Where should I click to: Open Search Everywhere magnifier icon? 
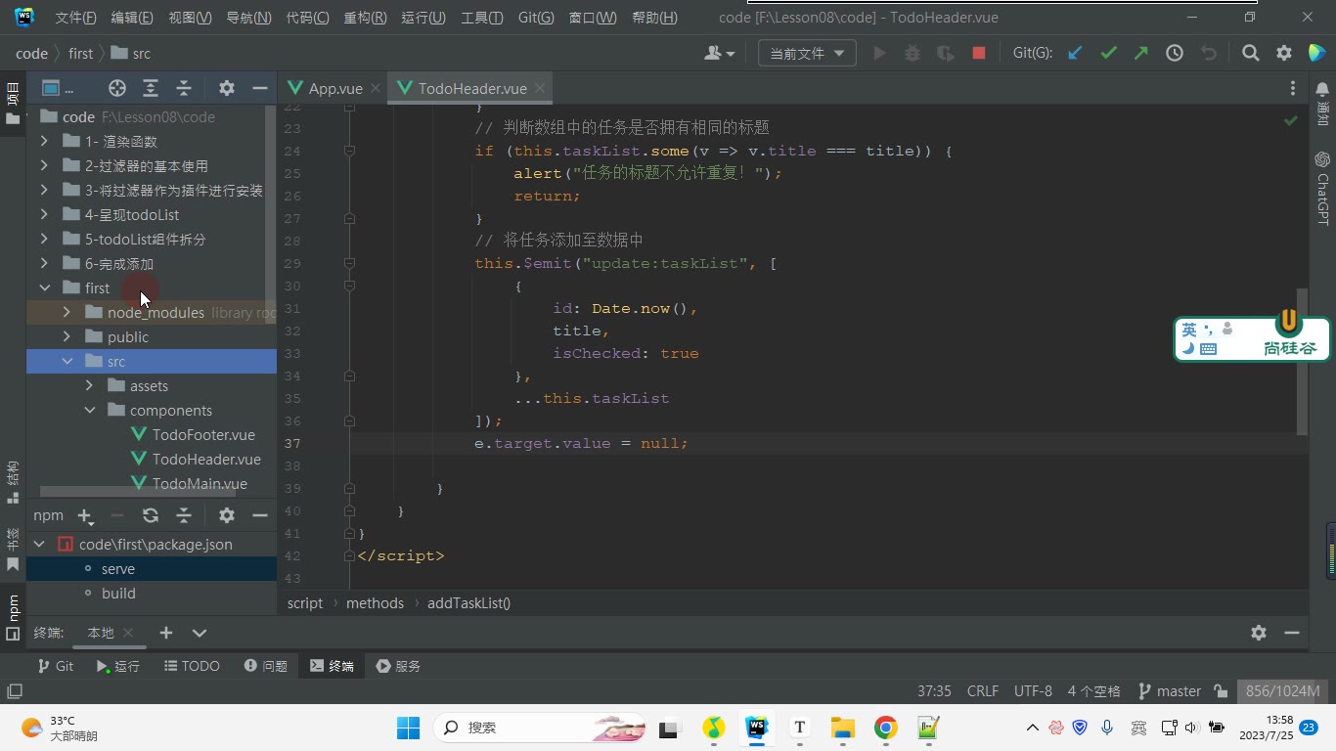tap(1251, 54)
